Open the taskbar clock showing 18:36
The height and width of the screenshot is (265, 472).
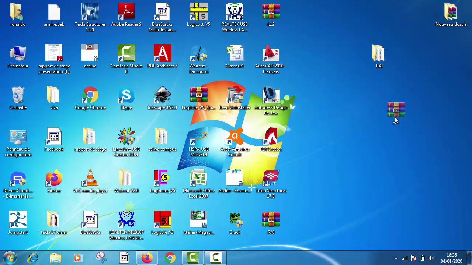click(x=452, y=258)
